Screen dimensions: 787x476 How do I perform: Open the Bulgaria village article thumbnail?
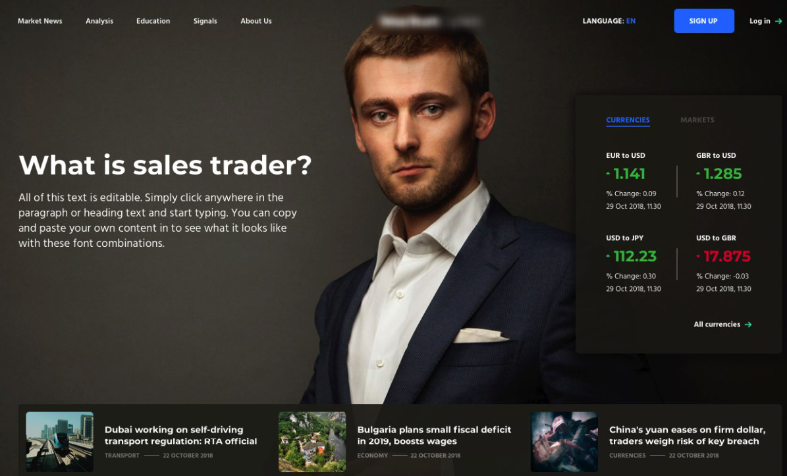pos(312,441)
